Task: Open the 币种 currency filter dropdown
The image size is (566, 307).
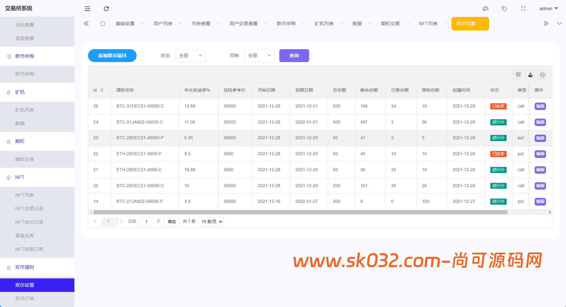Action: 259,56
